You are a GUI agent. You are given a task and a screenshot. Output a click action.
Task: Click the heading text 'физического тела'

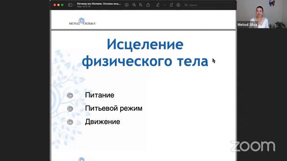[x=145, y=61]
